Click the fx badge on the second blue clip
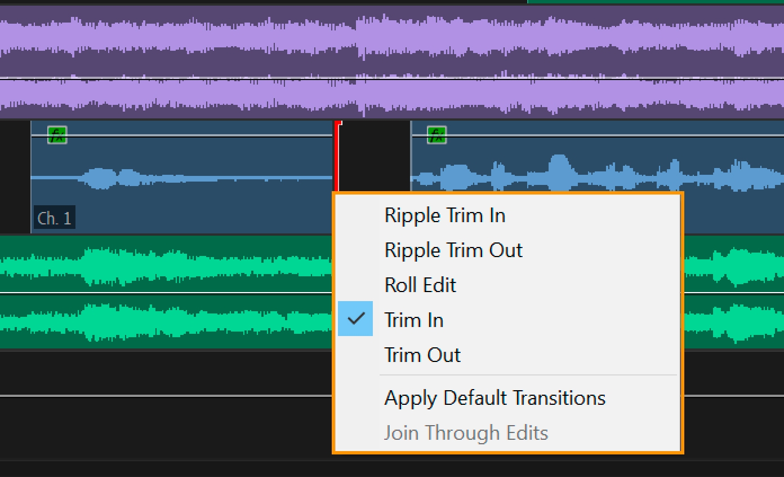784x477 pixels. click(x=435, y=134)
